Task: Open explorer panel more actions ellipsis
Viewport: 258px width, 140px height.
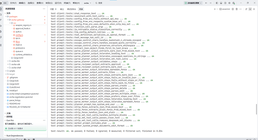Action: (x=44, y=9)
